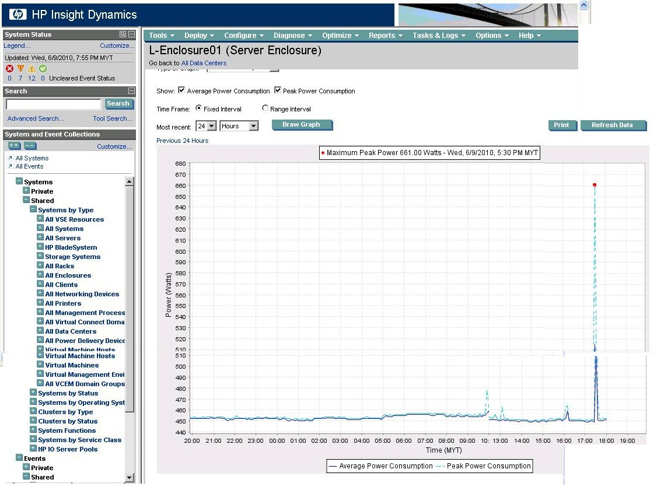Open the Advanced Search link
The width and height of the screenshot is (657, 497).
point(36,118)
